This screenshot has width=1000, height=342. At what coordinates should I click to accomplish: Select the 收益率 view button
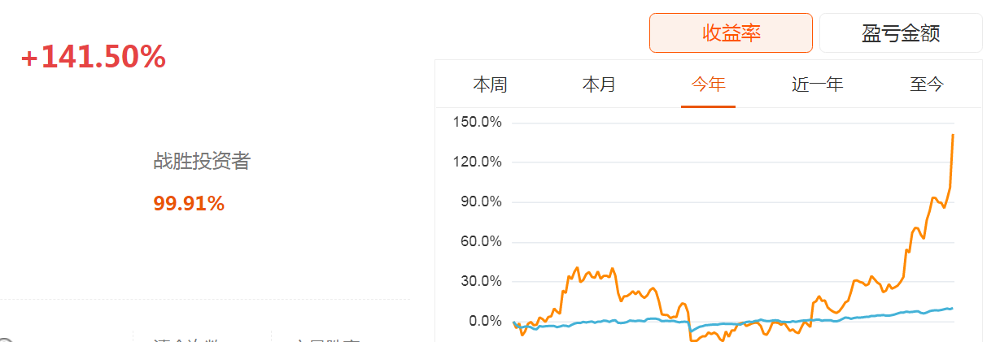tap(731, 33)
